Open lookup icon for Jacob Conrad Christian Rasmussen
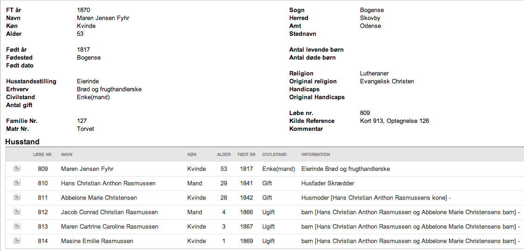The image size is (524, 251). click(17, 211)
